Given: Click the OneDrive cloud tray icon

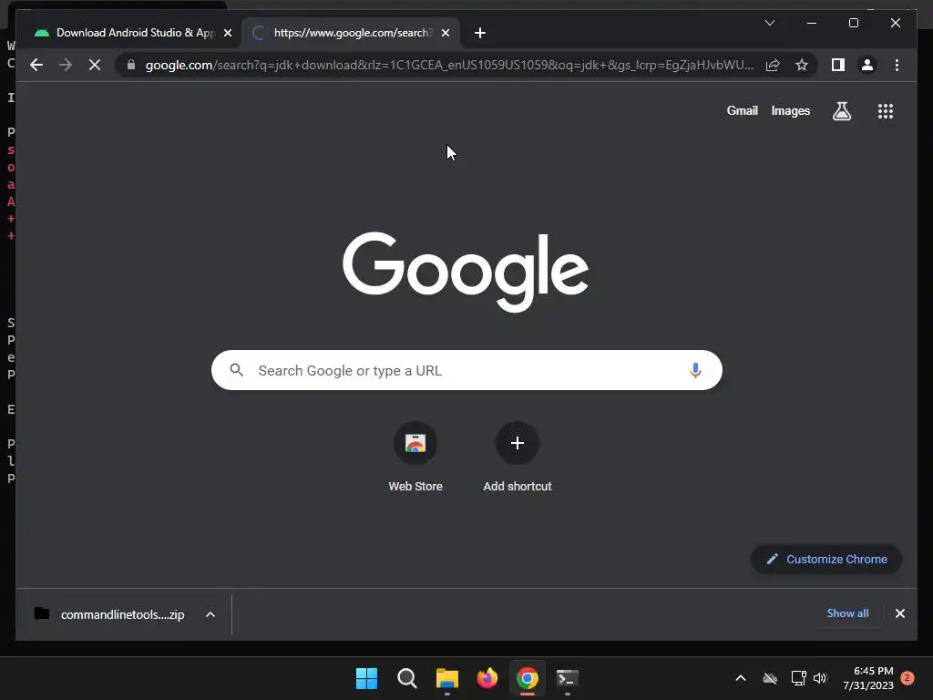Looking at the screenshot, I should click(769, 678).
